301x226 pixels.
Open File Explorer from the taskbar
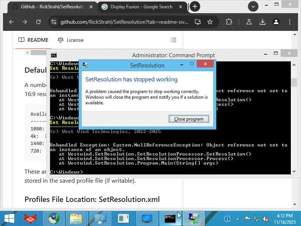point(76,219)
